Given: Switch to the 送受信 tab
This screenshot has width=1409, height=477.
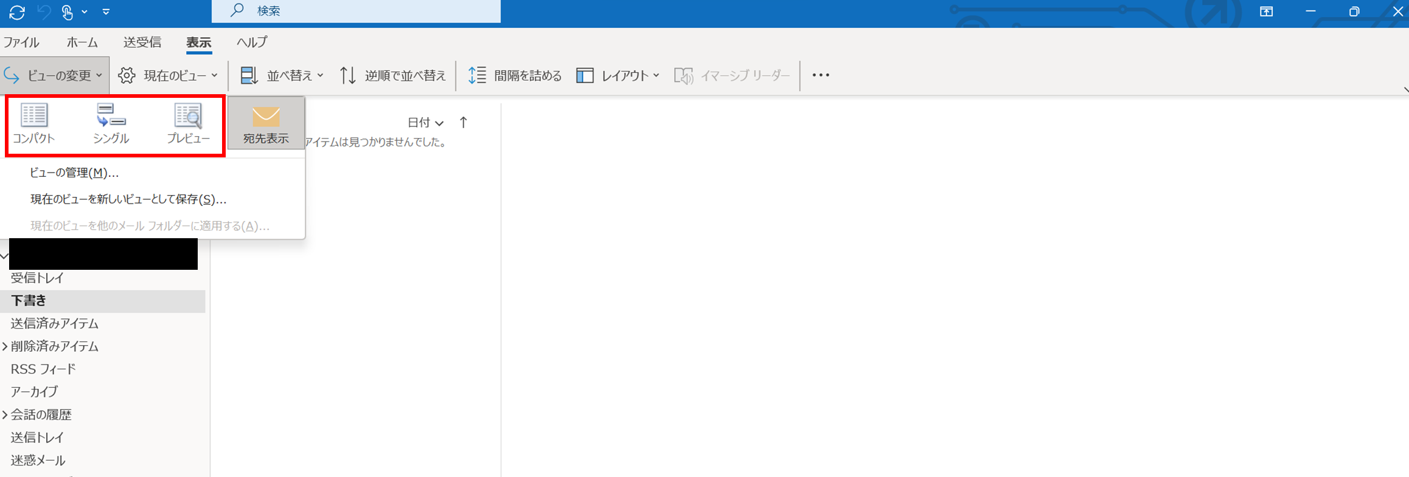Looking at the screenshot, I should coord(142,43).
